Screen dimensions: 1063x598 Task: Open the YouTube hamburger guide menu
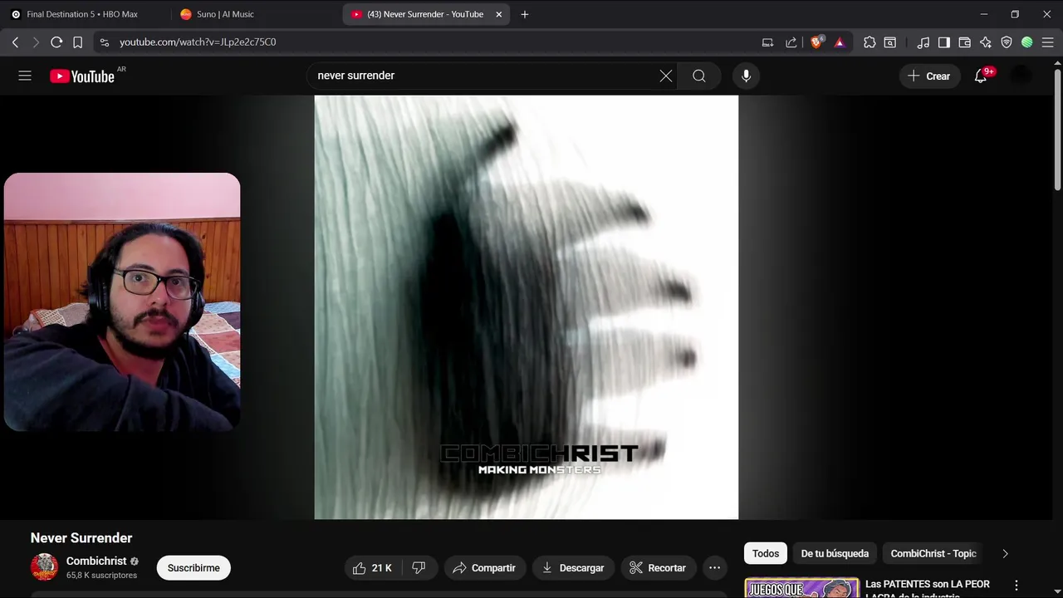pos(25,76)
